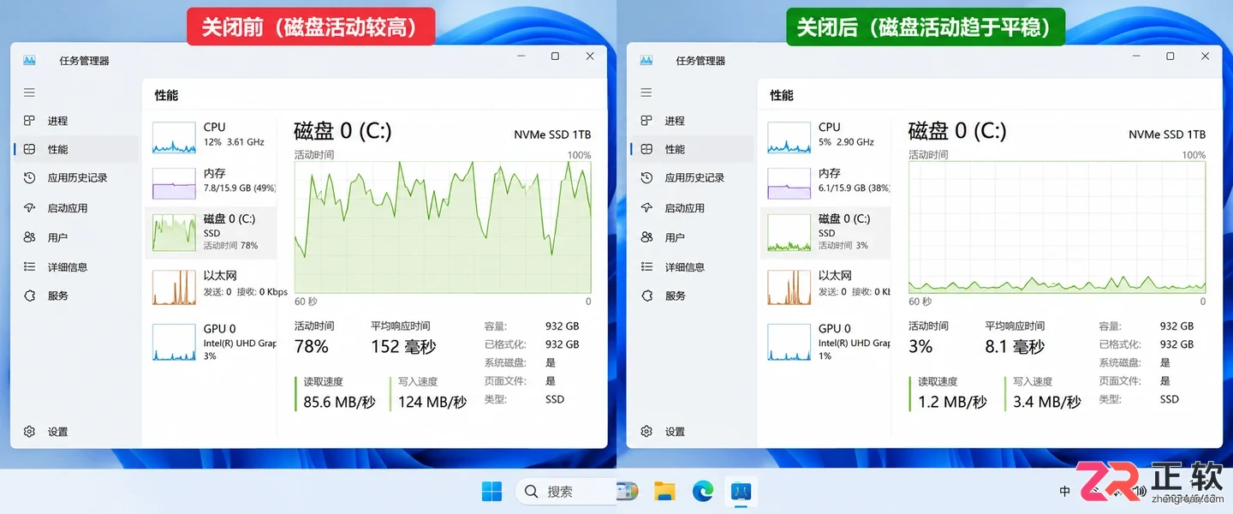Click 服务 icon in 关闭后 window sidebar

(646, 296)
